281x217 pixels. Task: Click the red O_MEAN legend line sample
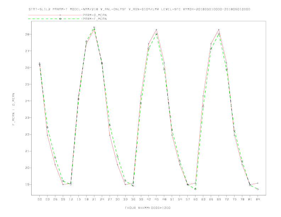55,15
